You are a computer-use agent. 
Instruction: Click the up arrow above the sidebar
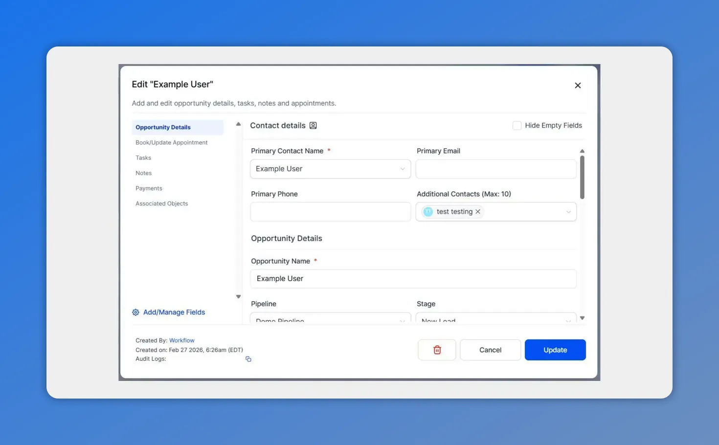pos(238,123)
